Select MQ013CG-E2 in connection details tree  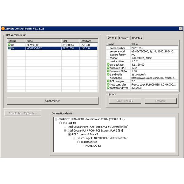tap(93, 146)
